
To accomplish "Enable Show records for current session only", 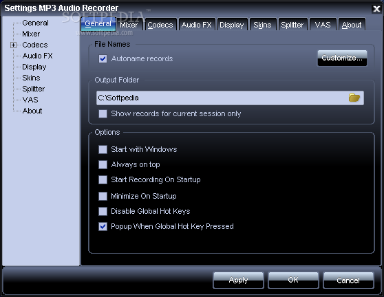I will pos(103,113).
